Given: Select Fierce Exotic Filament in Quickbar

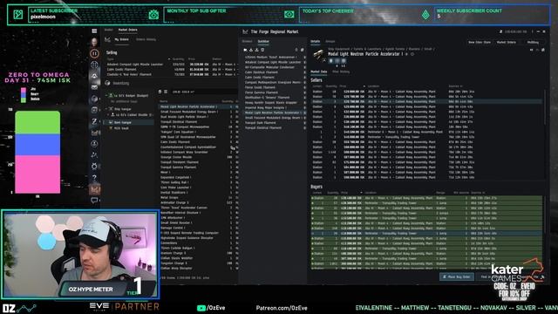Looking at the screenshot, I should click(260, 87).
